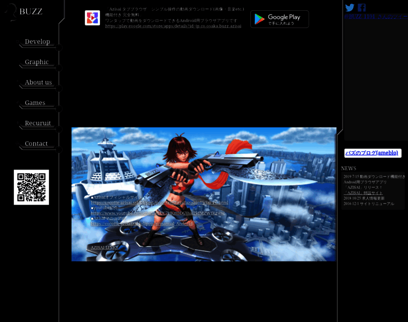Open the Develop menu item
Viewport: 408px width, 322px height.
(38, 42)
